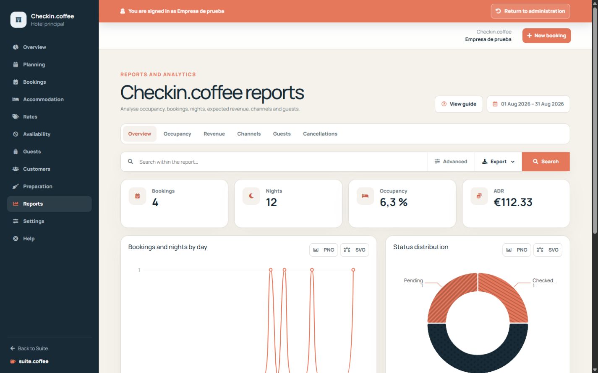
Task: Click the Availability ban sidebar icon
Action: coord(16,134)
